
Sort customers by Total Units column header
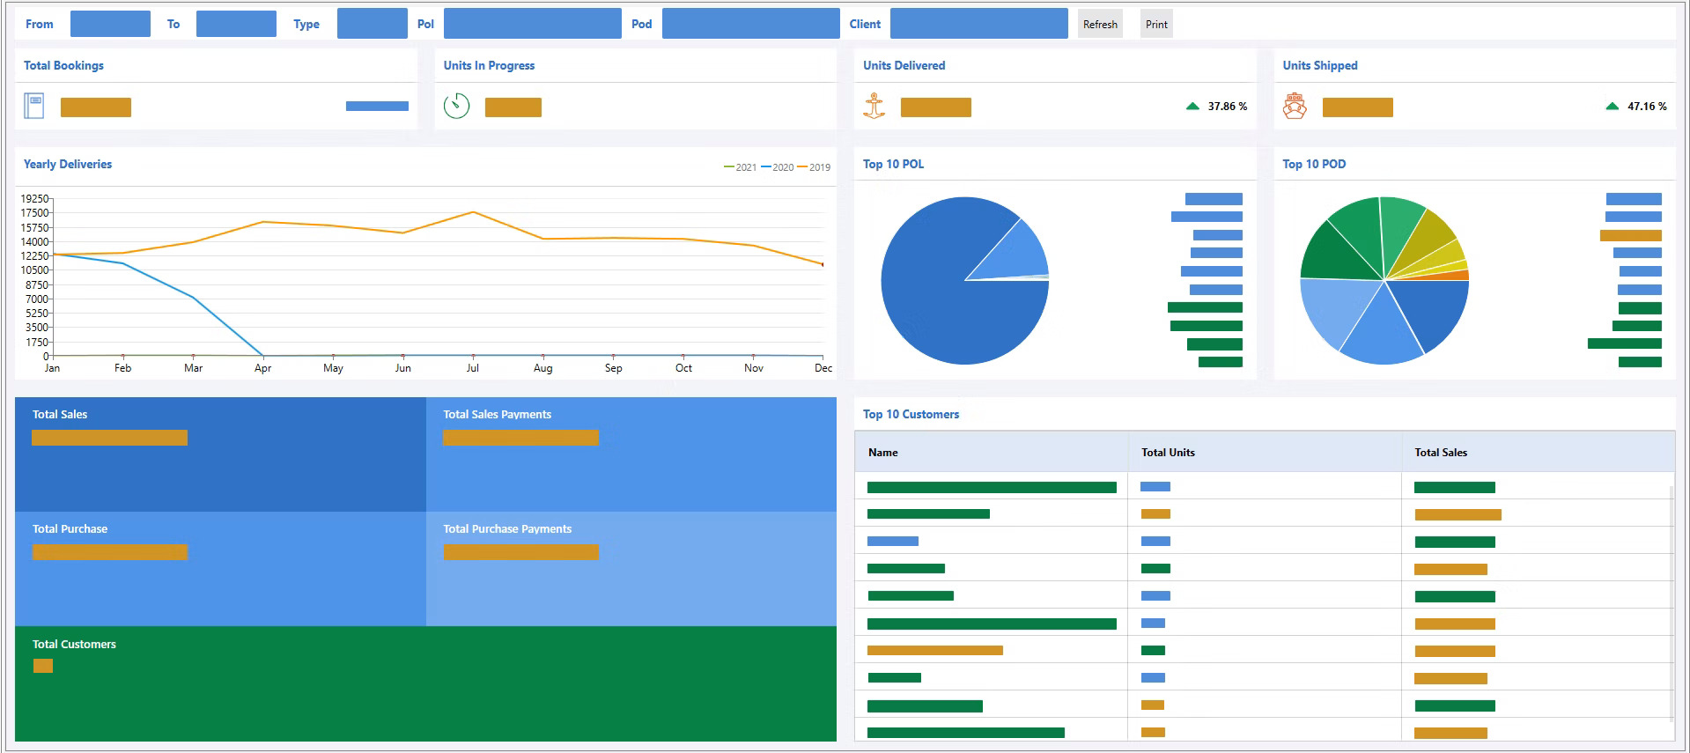tap(1168, 453)
